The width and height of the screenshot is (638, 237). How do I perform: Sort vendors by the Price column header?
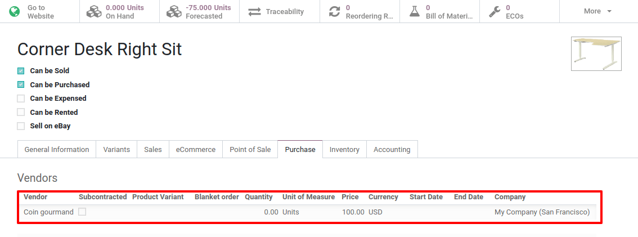pos(350,197)
